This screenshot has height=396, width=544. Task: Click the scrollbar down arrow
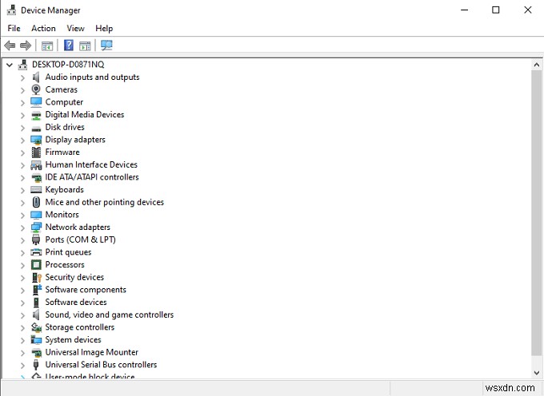(536, 373)
